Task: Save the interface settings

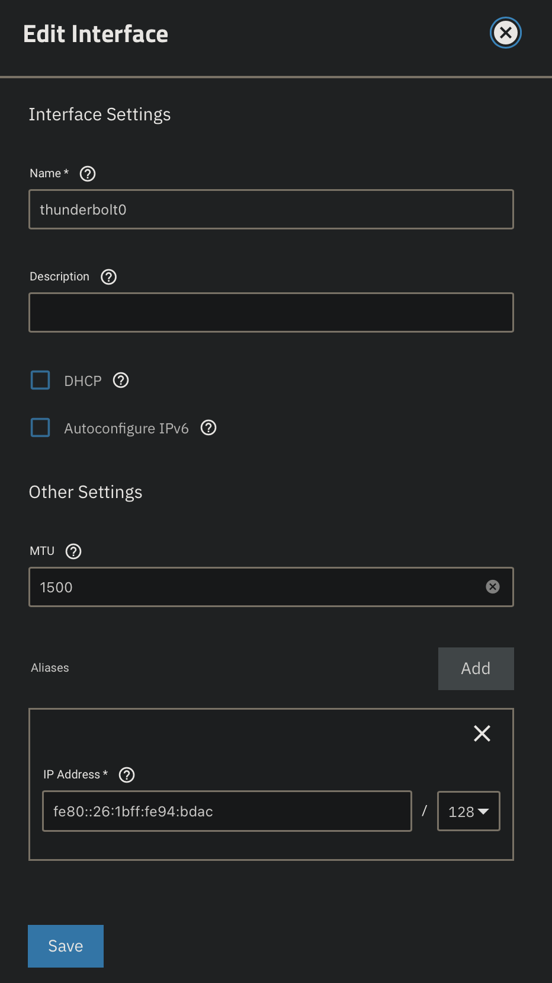Action: 66,946
